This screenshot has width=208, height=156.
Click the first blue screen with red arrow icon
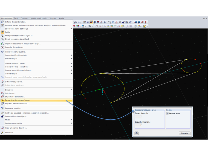pos(135,22)
